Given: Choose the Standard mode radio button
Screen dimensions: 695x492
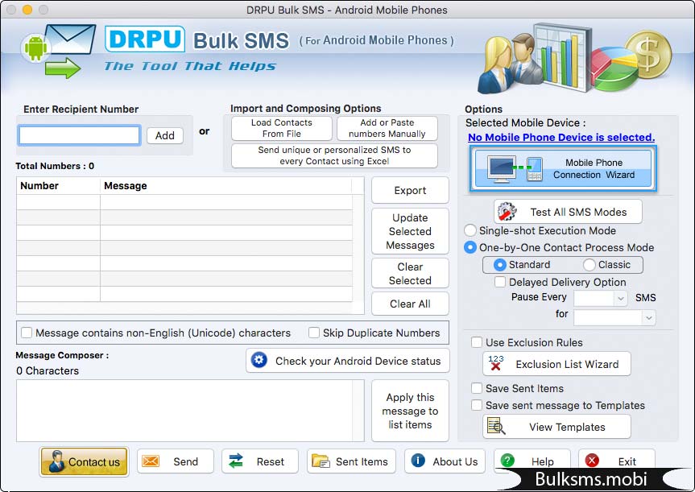Looking at the screenshot, I should (499, 265).
